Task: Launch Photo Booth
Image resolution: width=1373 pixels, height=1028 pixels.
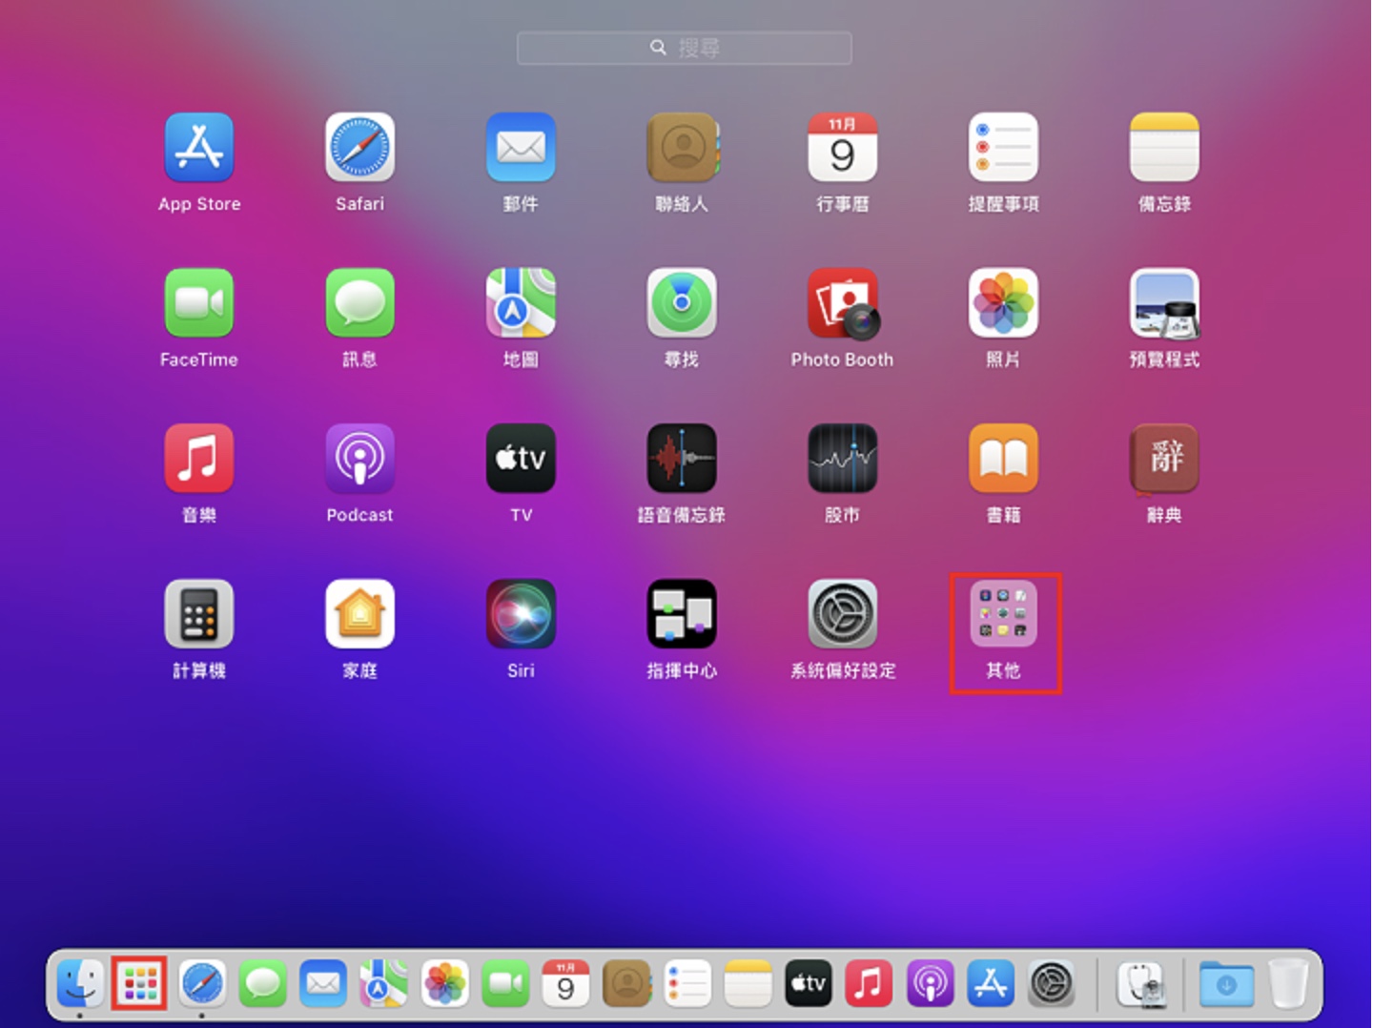Action: point(843,303)
